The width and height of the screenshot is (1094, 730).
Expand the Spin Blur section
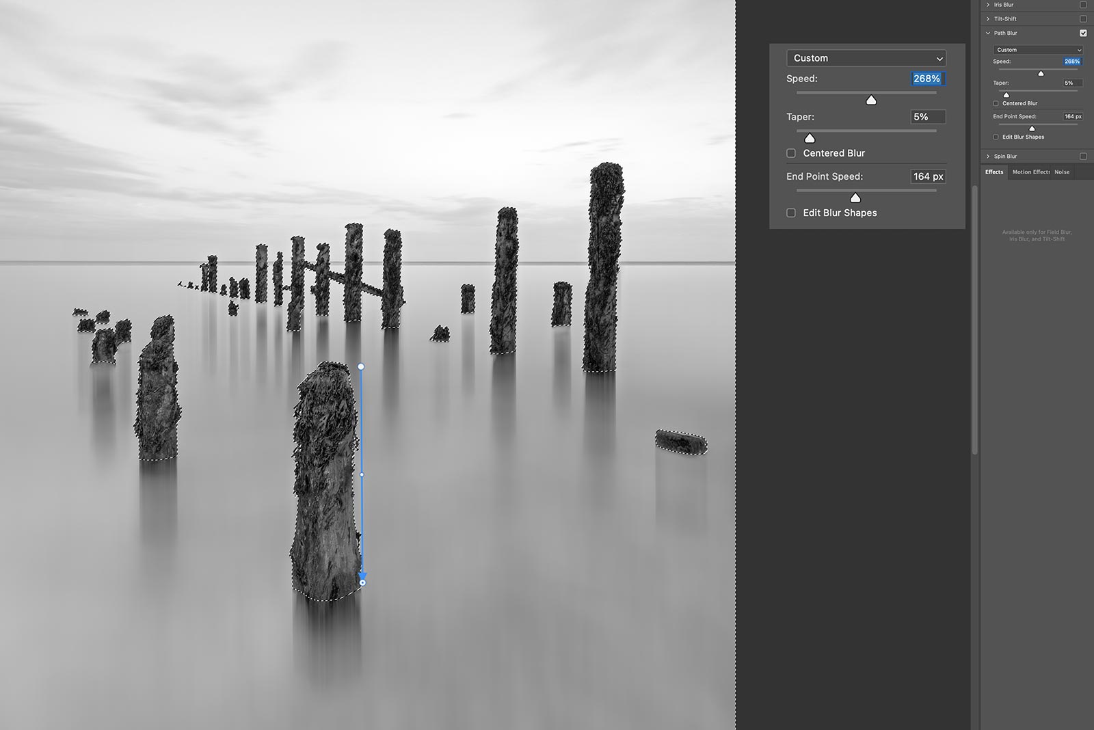click(988, 157)
